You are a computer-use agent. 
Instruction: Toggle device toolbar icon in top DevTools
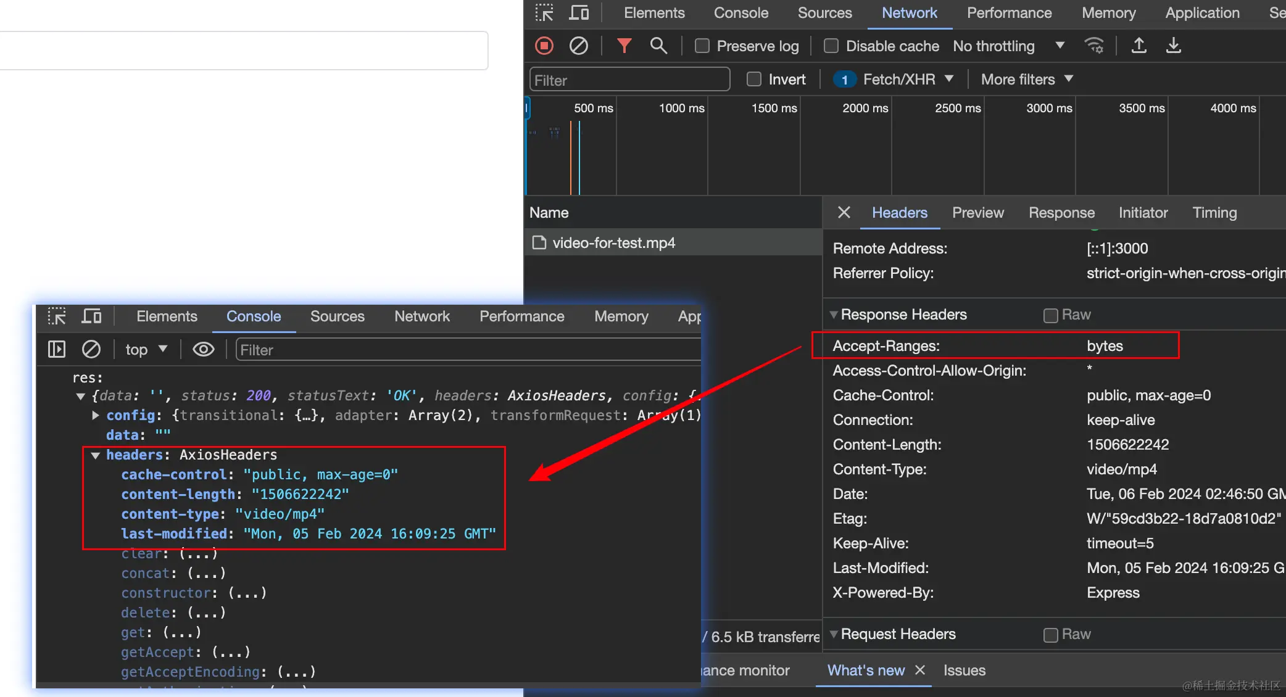click(579, 13)
